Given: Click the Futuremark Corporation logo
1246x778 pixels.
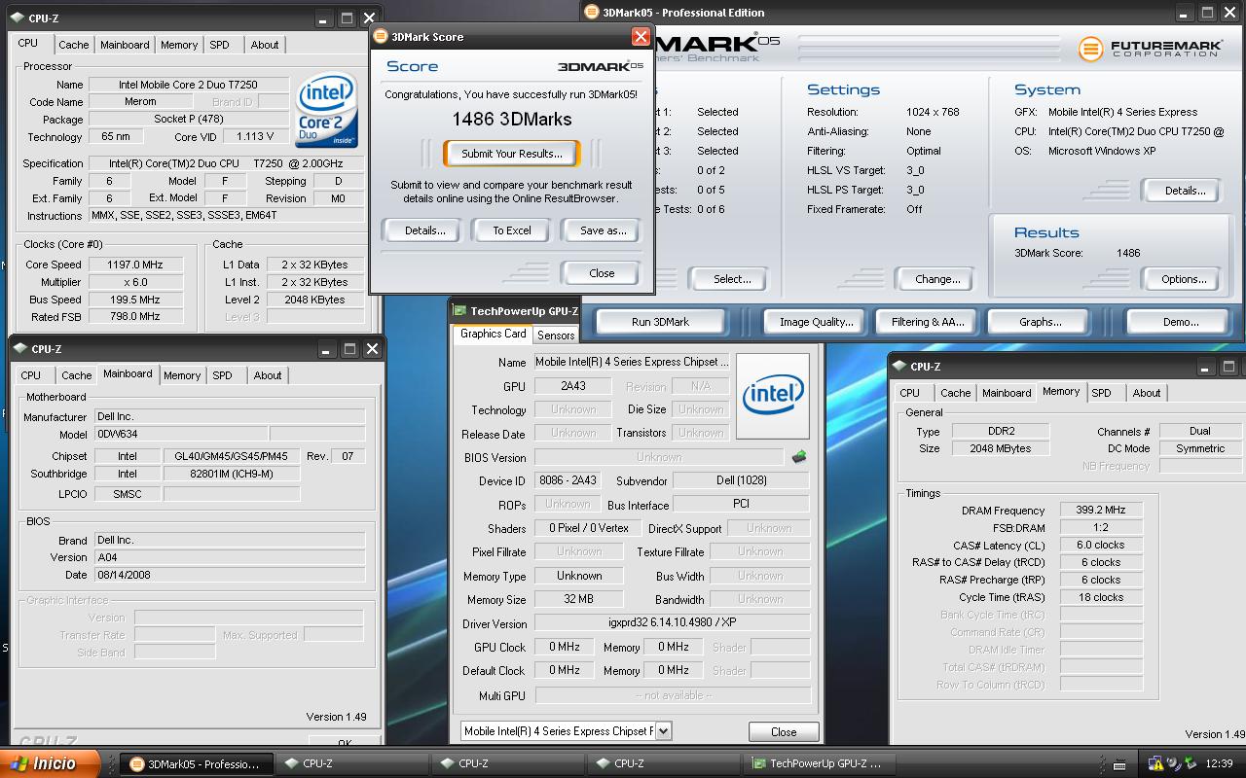Looking at the screenshot, I should [x=1150, y=48].
